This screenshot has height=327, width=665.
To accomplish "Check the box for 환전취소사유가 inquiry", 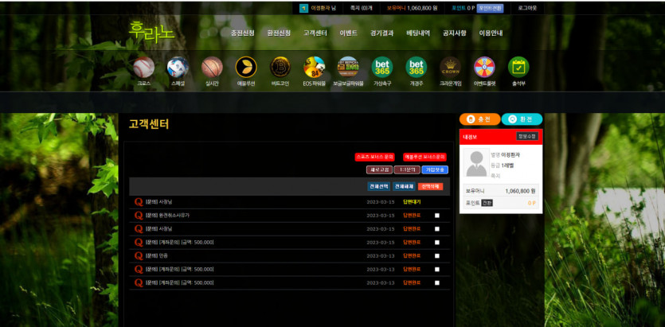I will [436, 216].
